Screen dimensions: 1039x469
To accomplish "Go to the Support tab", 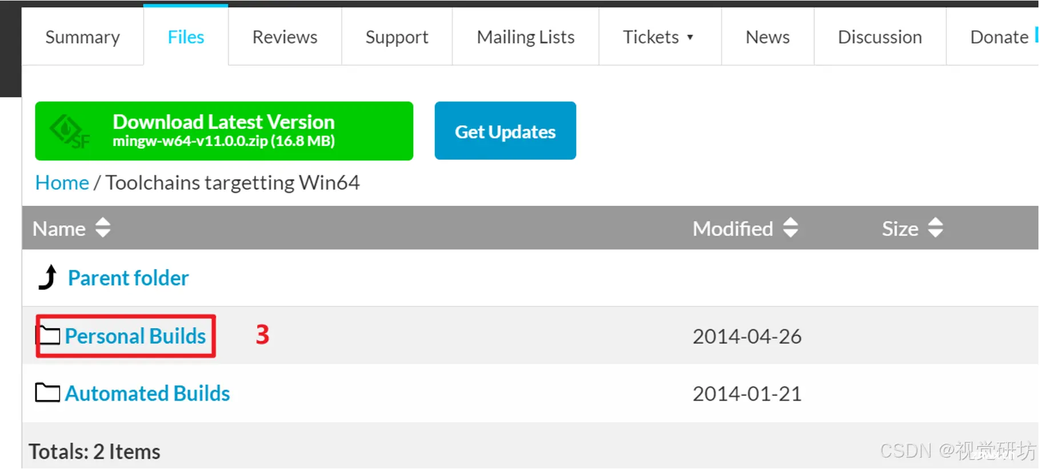I will (397, 37).
